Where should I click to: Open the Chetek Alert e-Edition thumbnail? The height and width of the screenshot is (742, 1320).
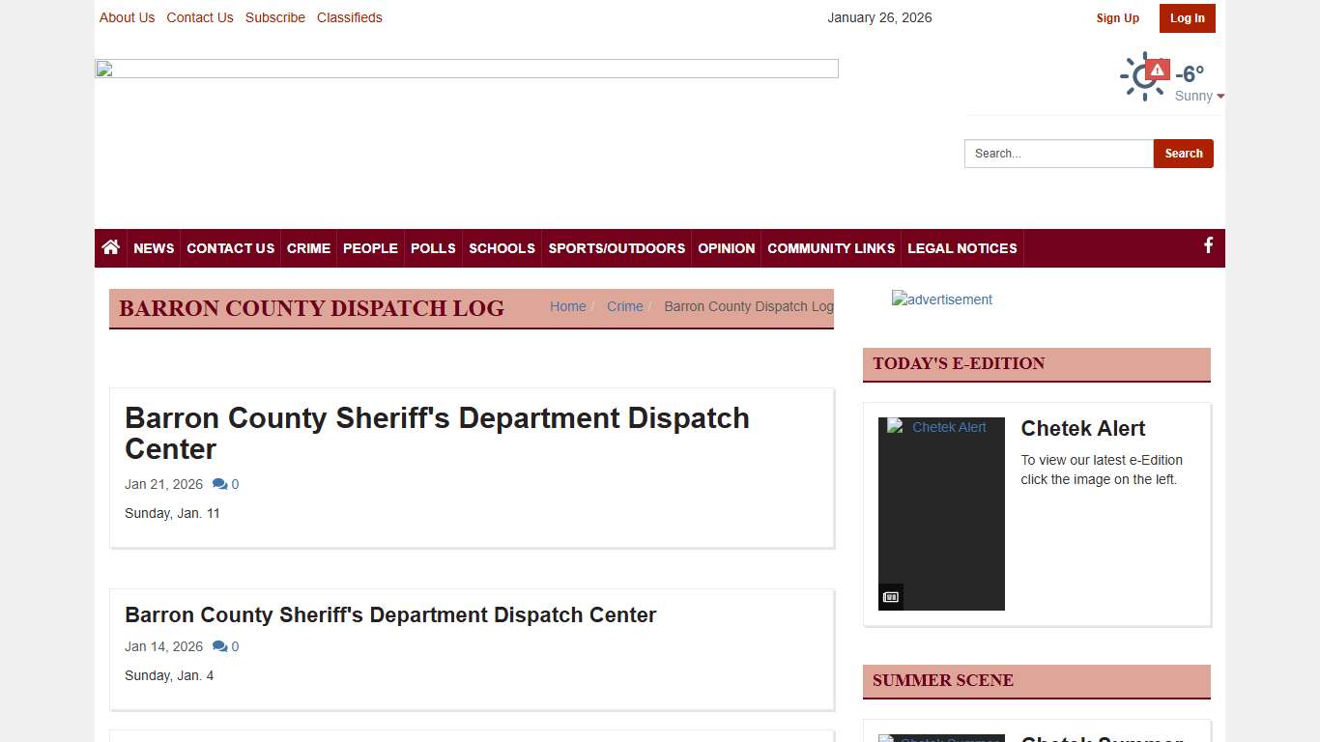click(x=940, y=513)
